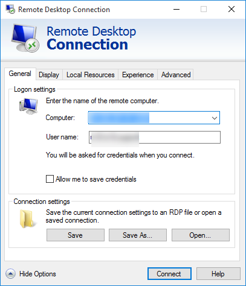Switch to the Display tab
Screen dimensions: 246x286
coord(49,75)
